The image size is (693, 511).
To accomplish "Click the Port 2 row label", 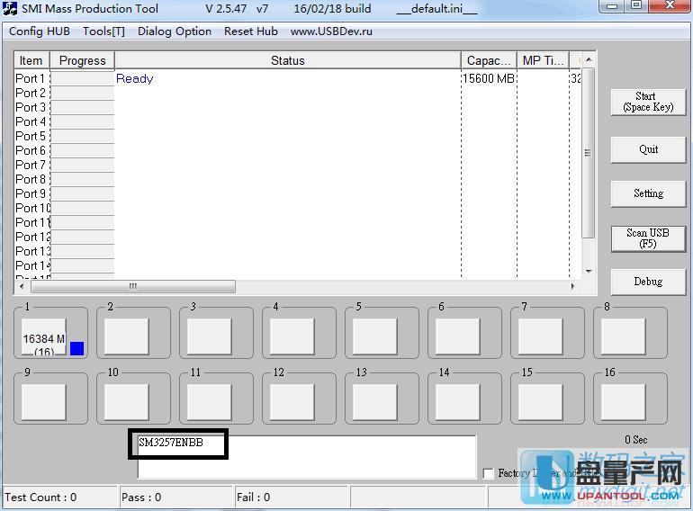I will coord(31,94).
